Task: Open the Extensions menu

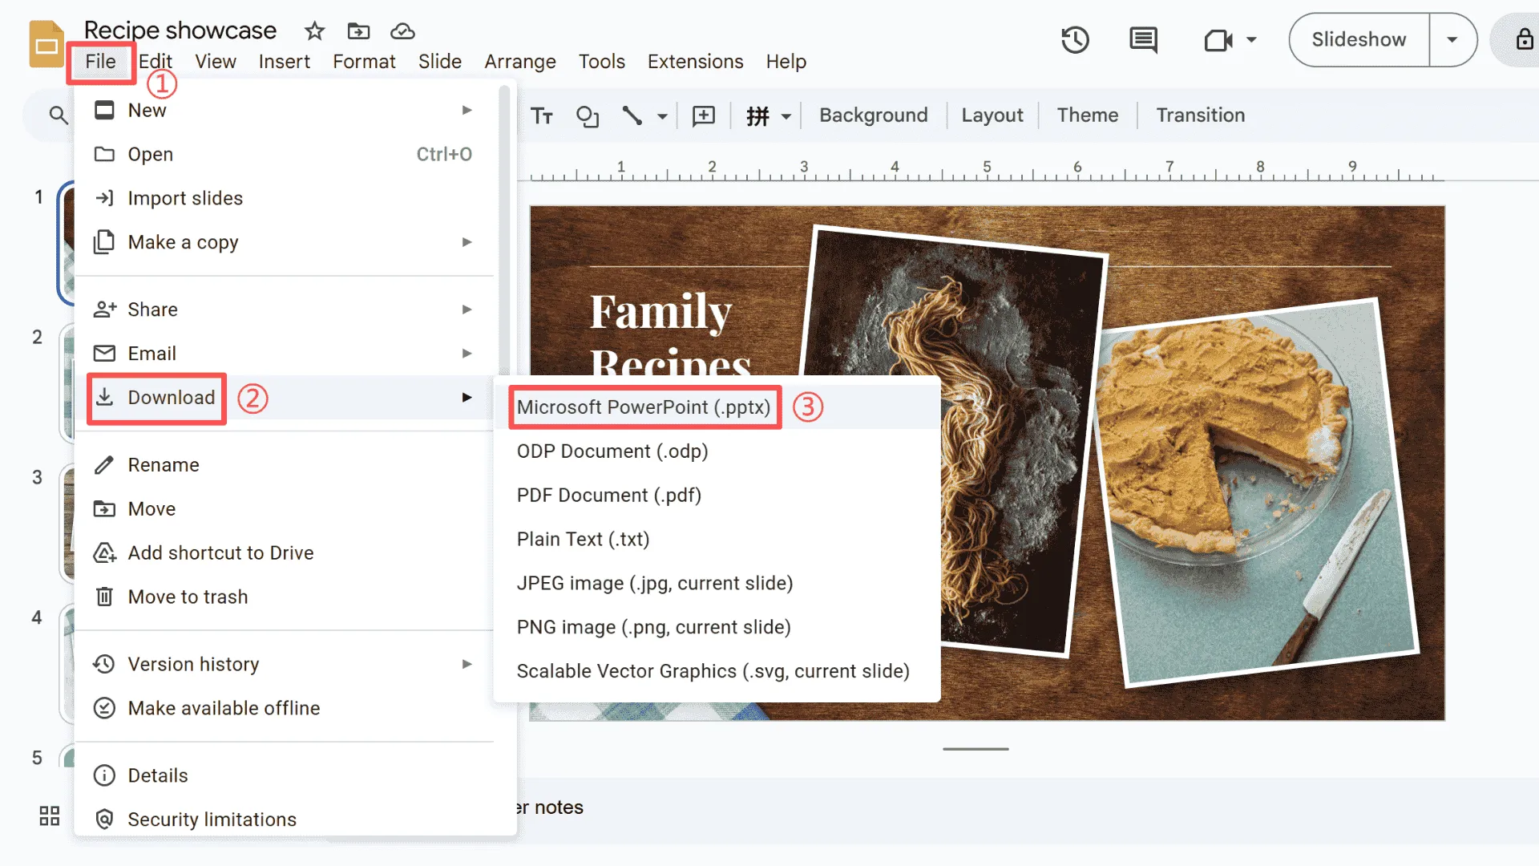Action: pyautogui.click(x=695, y=62)
